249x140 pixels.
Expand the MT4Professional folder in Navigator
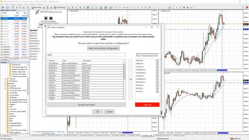pyautogui.click(x=5, y=88)
